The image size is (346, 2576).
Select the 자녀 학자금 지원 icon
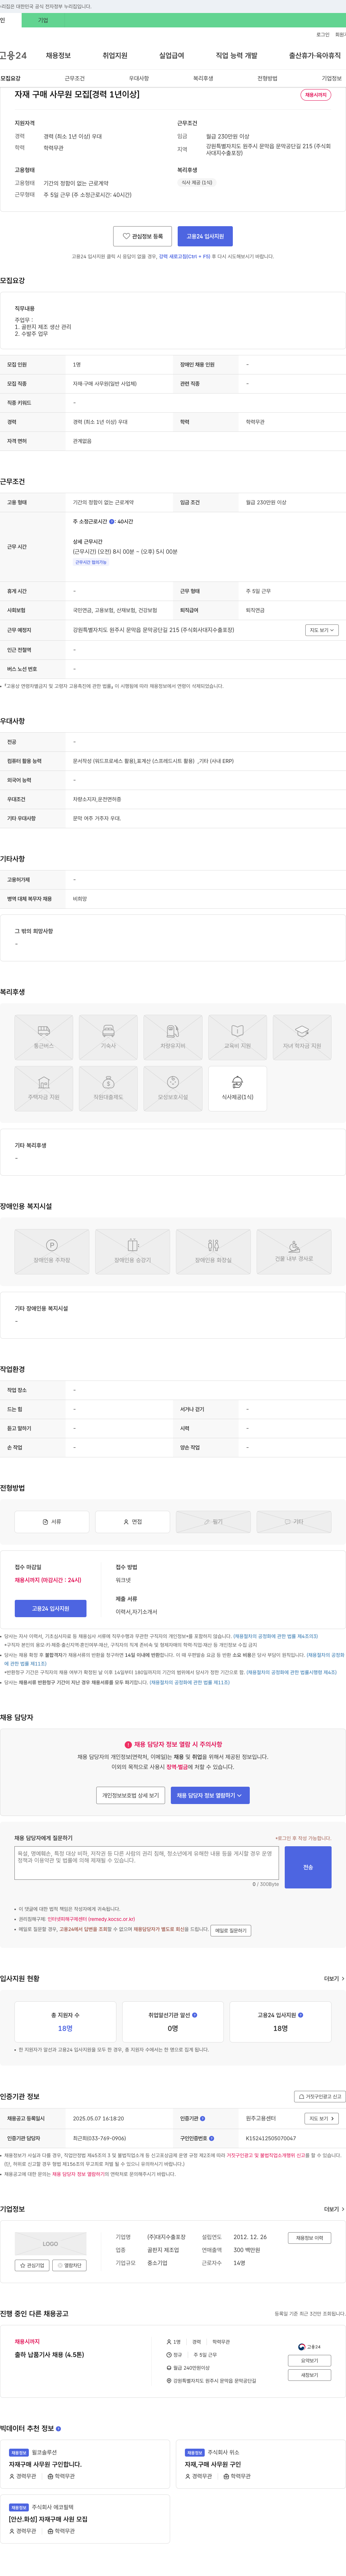point(302,1037)
